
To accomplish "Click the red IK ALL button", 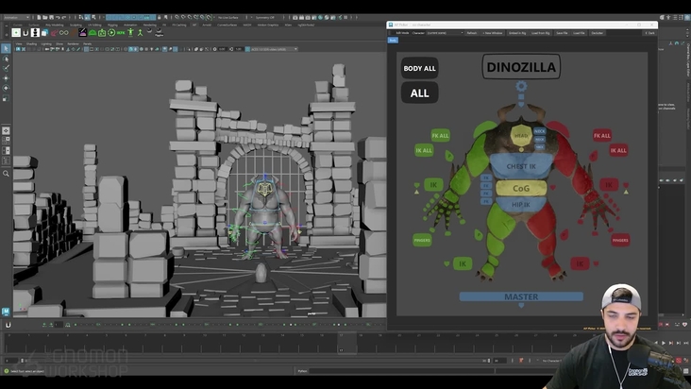I will [x=618, y=150].
